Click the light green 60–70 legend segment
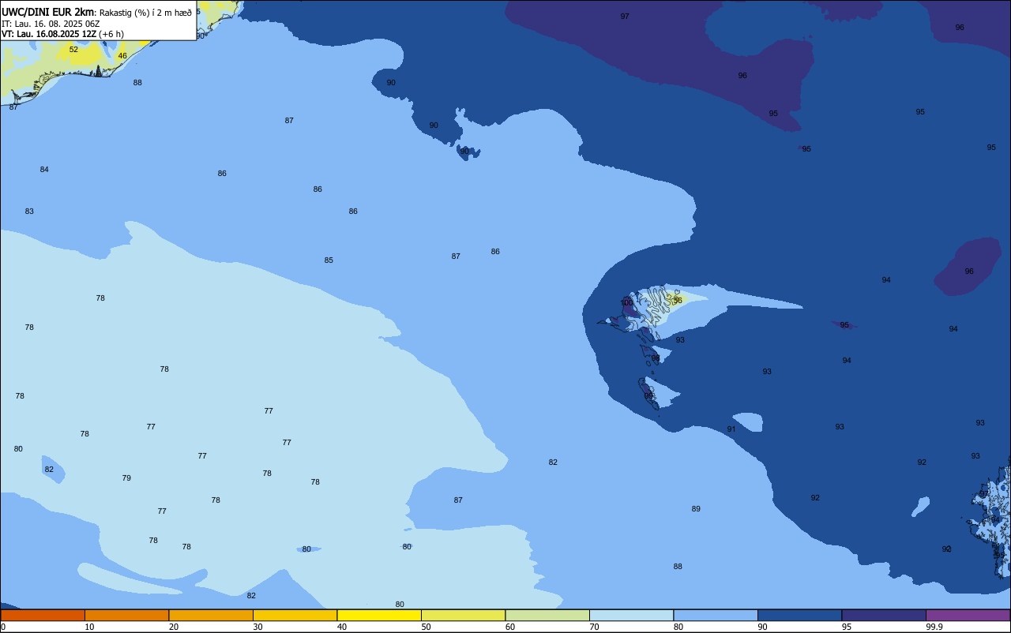Image resolution: width=1011 pixels, height=633 pixels. [x=547, y=615]
